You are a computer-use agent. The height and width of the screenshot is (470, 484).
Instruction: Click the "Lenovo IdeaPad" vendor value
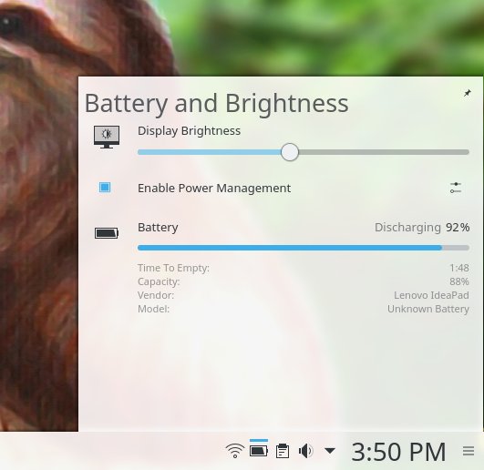[x=431, y=295]
